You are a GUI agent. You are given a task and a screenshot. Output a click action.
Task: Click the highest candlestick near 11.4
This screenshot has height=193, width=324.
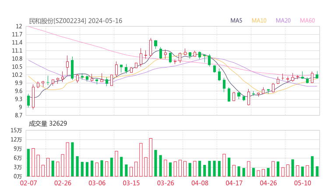coord(151,47)
